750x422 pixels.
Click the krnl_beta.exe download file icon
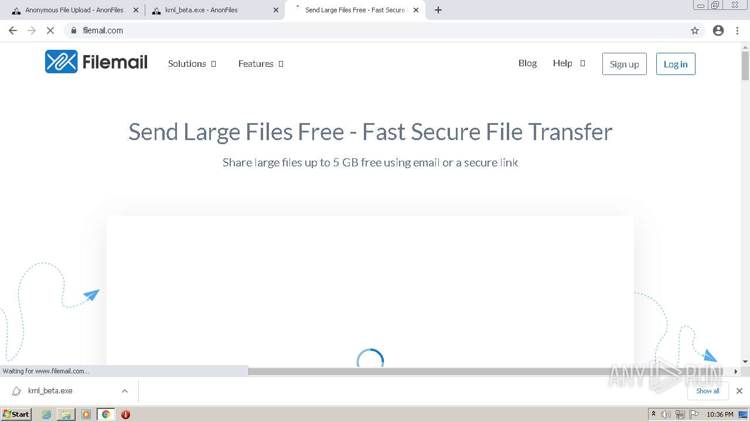pos(16,391)
